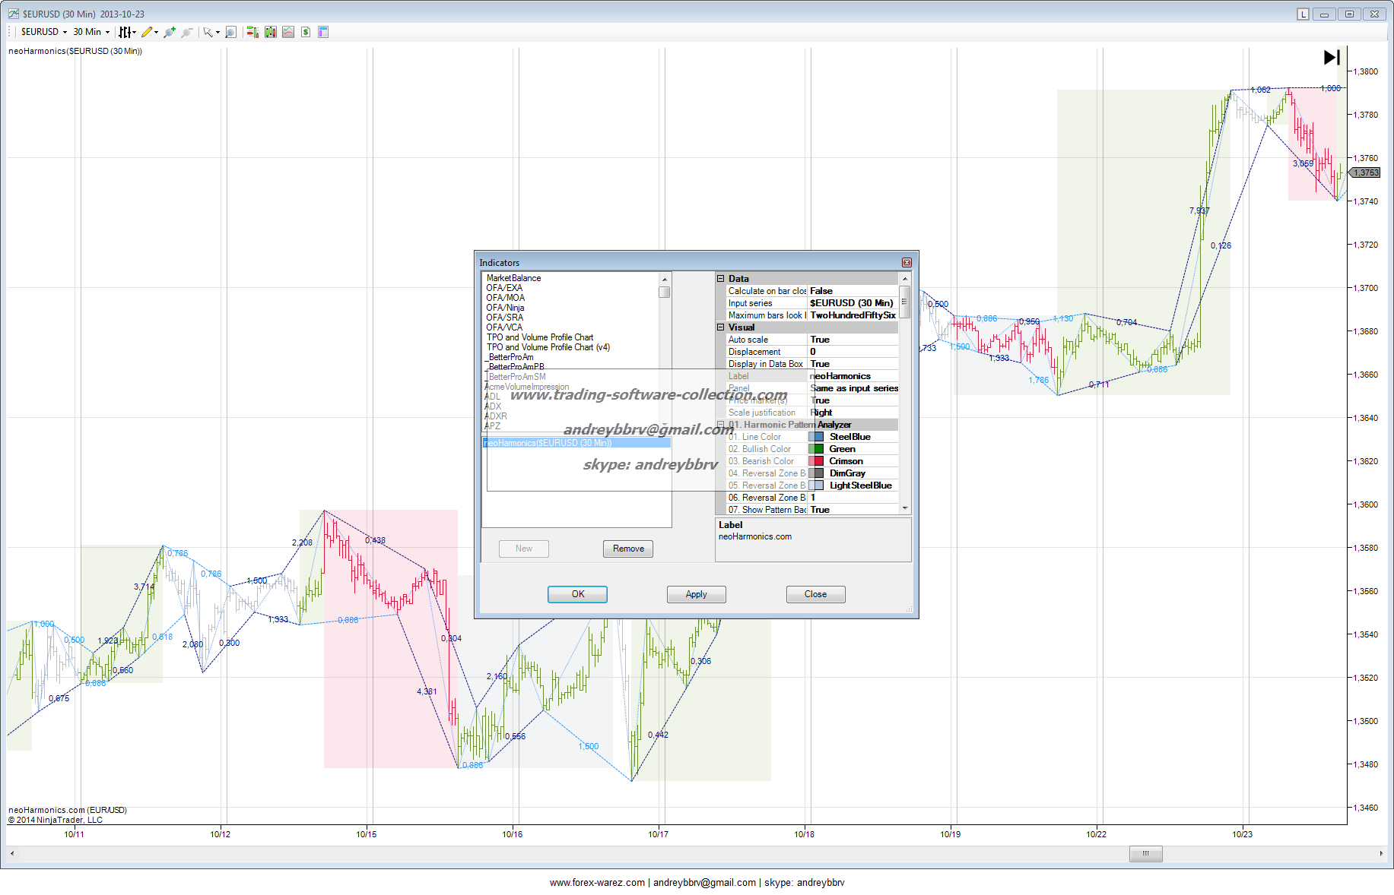
Task: Open the chart Properties icon
Action: coord(323,32)
